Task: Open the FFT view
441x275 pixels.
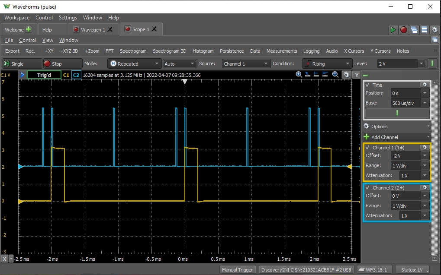Action: [x=109, y=51]
